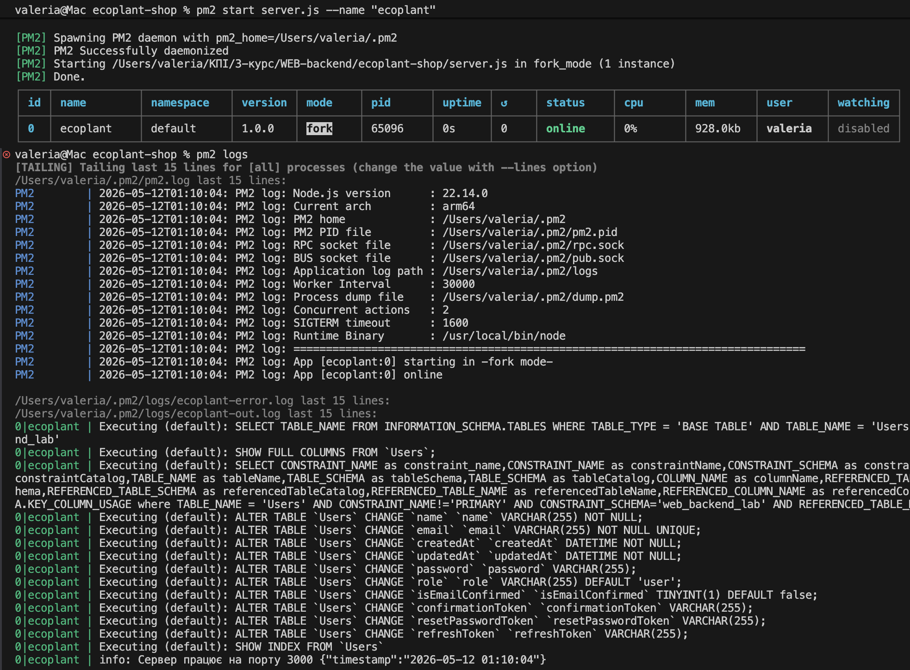910x670 pixels.
Task: Click the ALTER TABLE `email` UNIQUE line
Action: click(358, 530)
